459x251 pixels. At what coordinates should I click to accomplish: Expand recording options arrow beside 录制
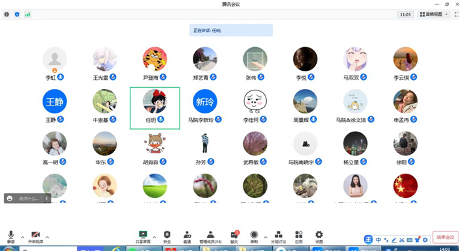266,237
